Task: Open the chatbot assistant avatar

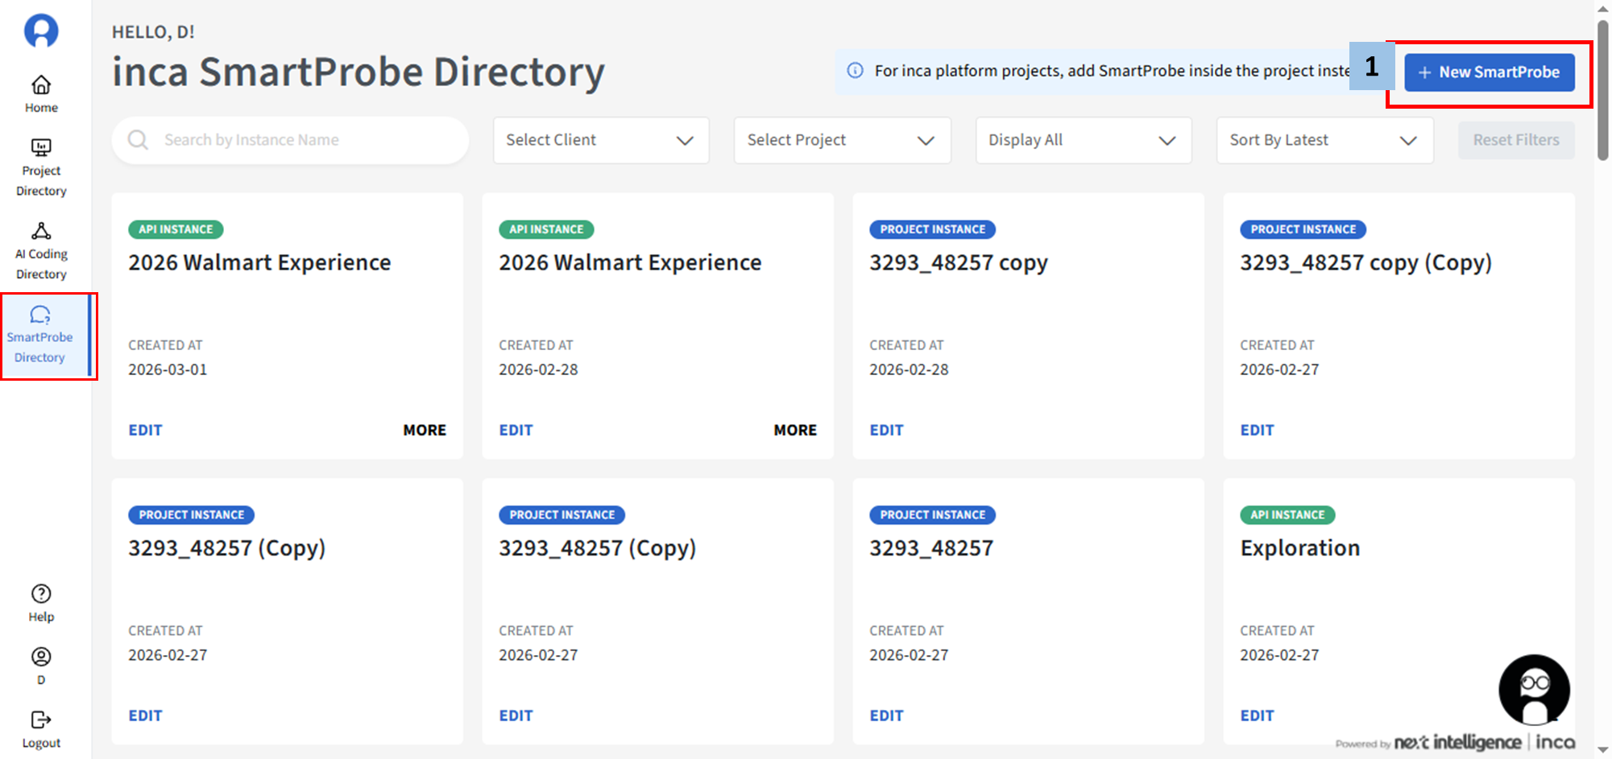Action: [1534, 690]
